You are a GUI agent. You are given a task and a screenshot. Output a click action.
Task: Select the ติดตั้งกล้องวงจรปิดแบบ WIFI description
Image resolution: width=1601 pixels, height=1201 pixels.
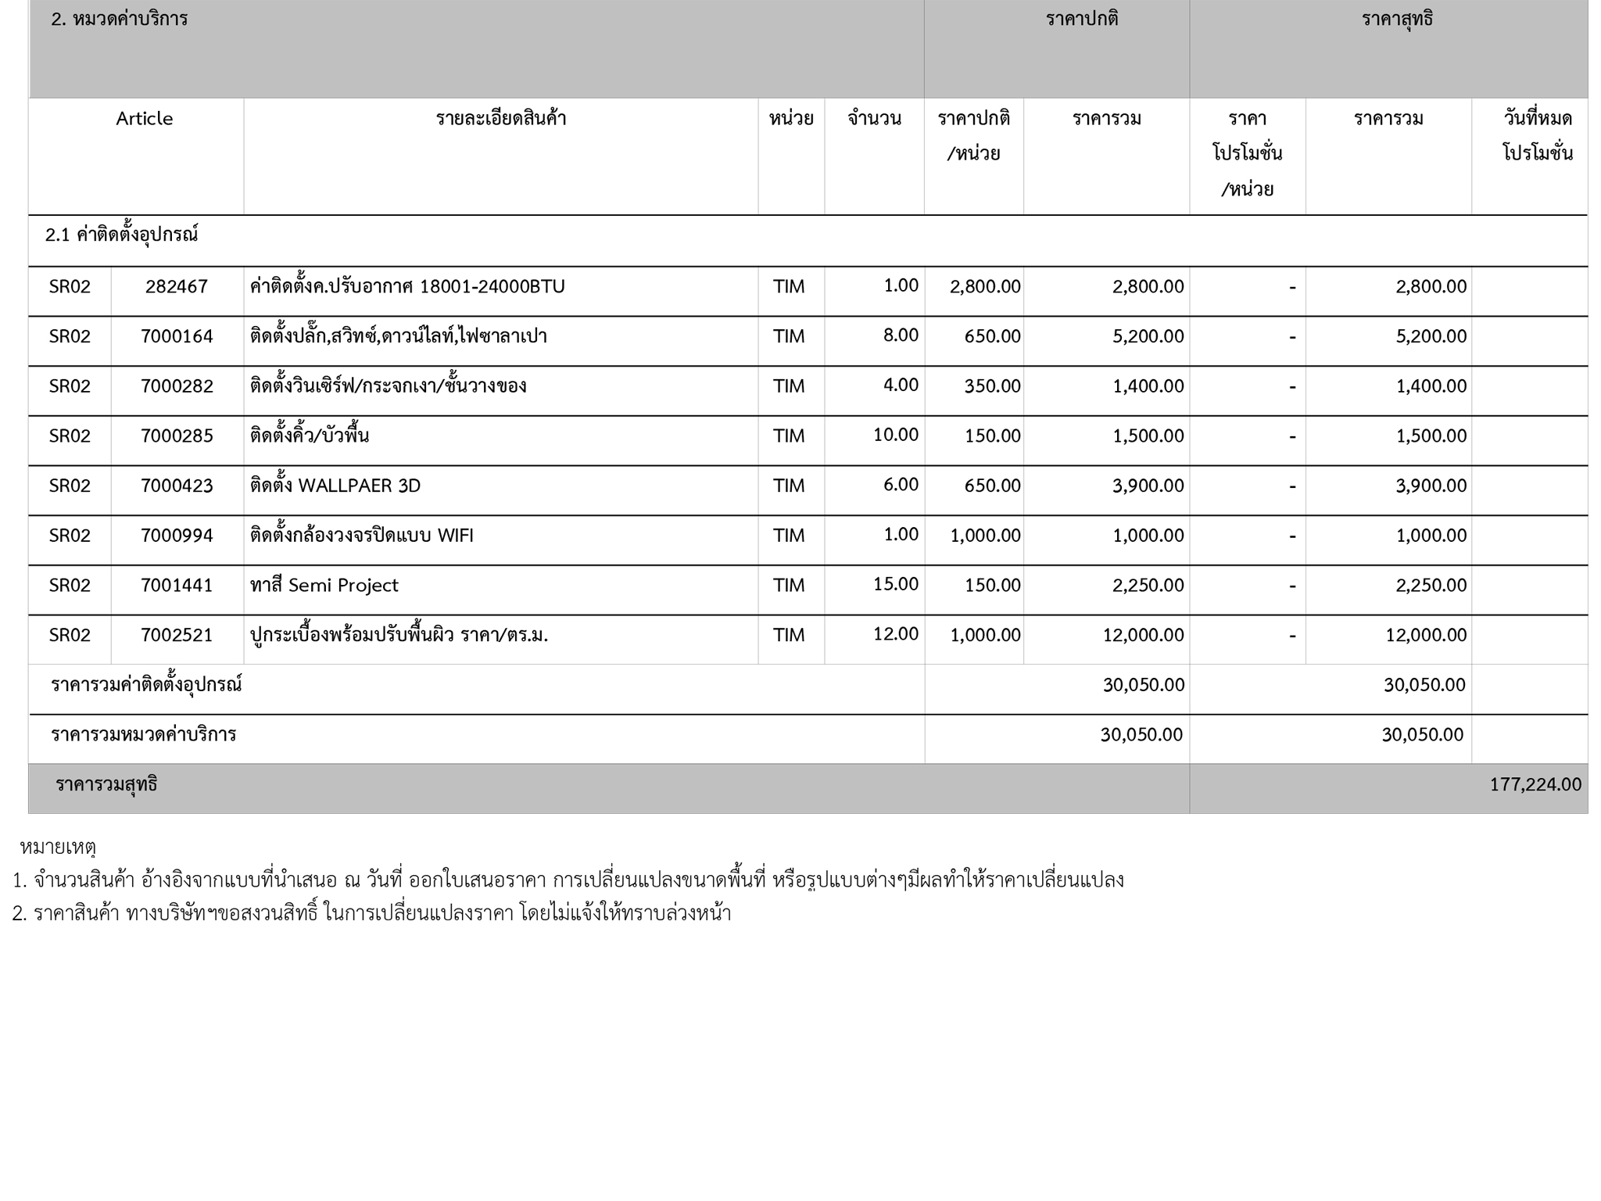(362, 536)
